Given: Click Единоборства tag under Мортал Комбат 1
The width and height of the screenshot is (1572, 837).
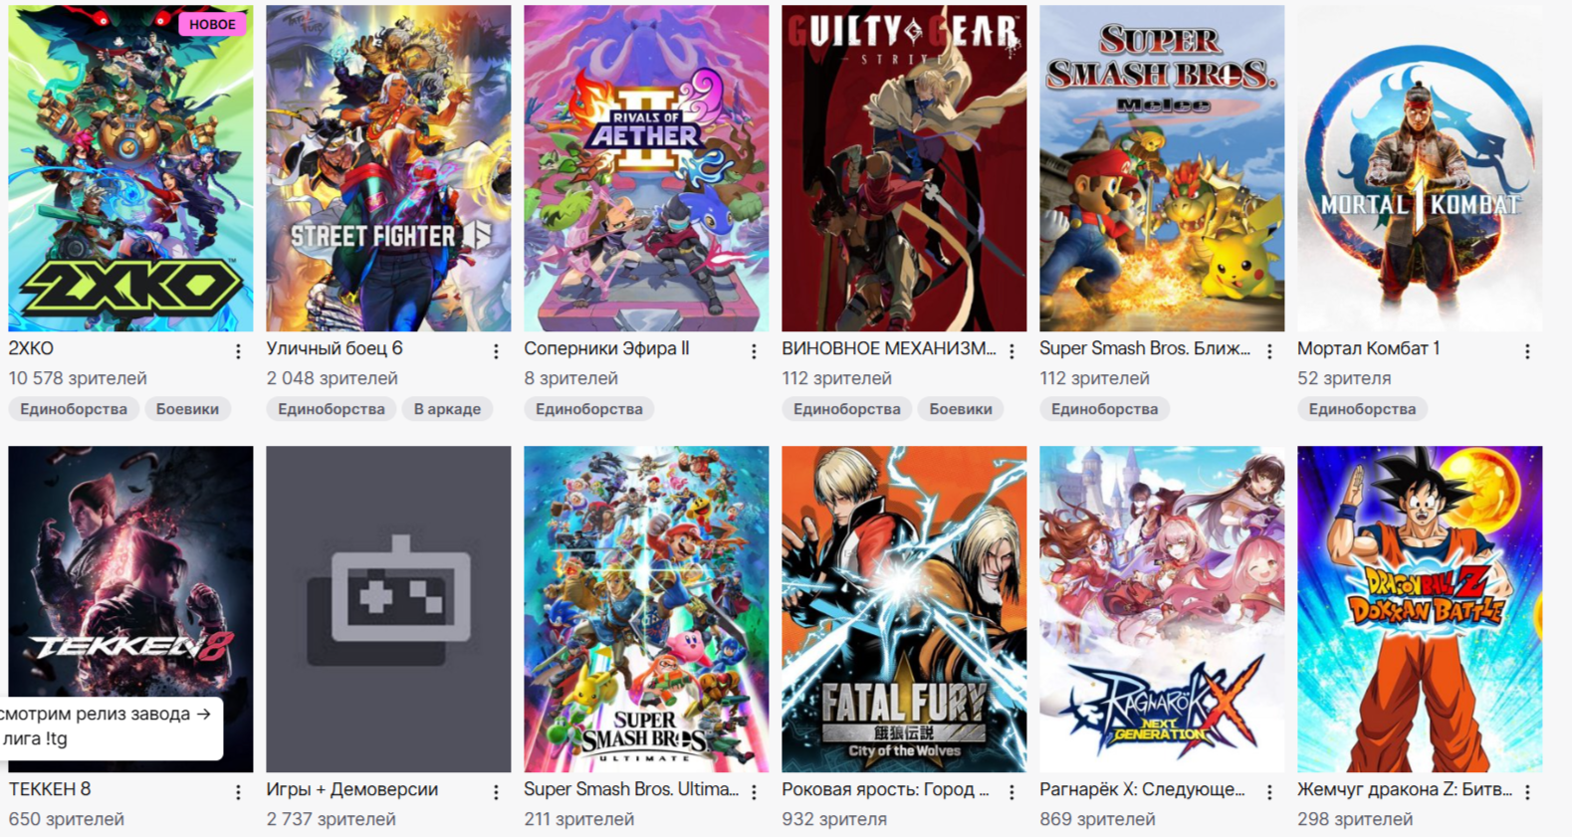Looking at the screenshot, I should 1362,409.
